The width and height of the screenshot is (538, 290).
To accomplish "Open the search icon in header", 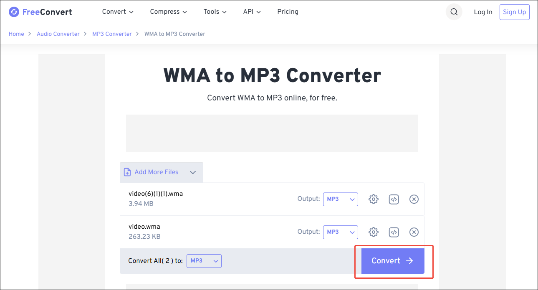I will click(x=454, y=12).
